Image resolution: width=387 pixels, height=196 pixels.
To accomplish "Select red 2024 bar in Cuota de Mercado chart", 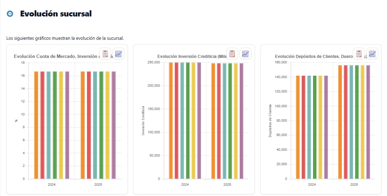I will (x=42, y=125).
